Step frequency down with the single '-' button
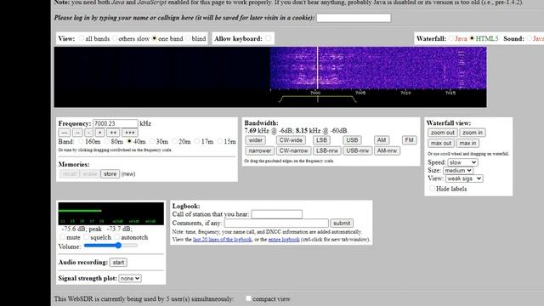 88,133
